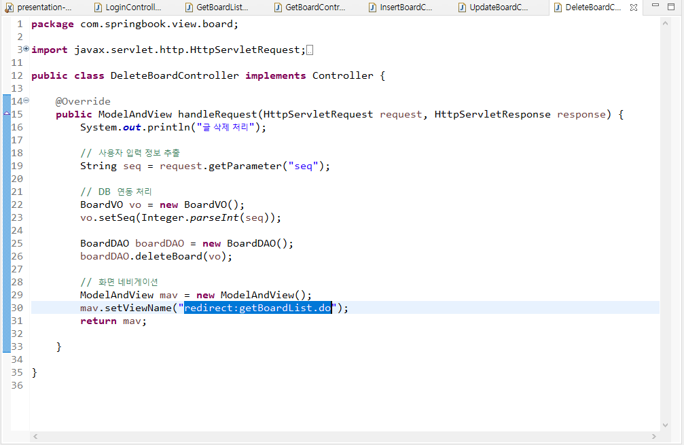Viewport: 684px width, 445px height.
Task: Click the package declaration com.springbook.view.board
Action: (159, 24)
